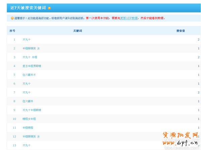Click keyword 木九十 in row 6

tap(26, 83)
